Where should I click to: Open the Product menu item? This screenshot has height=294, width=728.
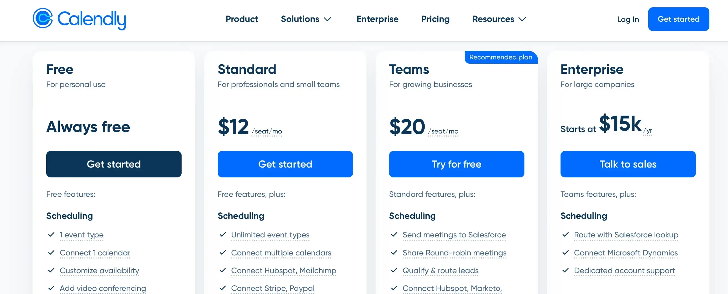(242, 19)
